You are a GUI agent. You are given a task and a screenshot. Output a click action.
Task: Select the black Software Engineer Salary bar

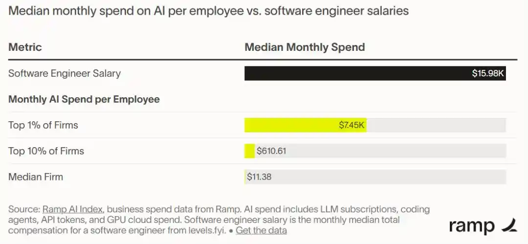(x=375, y=73)
